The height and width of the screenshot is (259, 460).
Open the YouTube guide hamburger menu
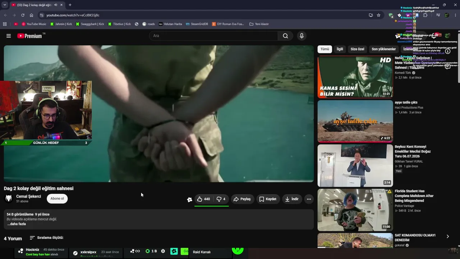pos(9,36)
